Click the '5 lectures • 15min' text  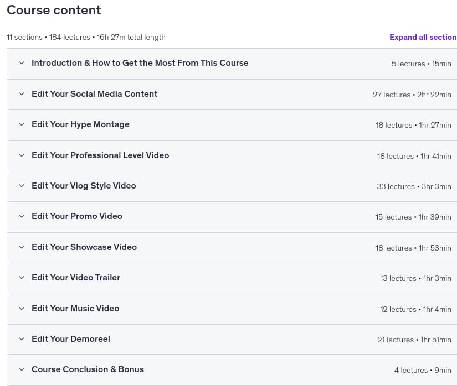(421, 64)
